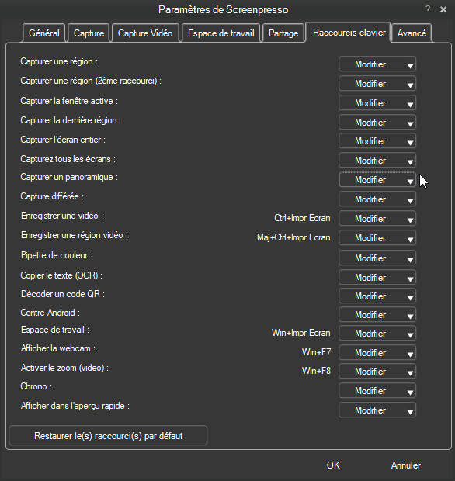Open Modifier dropdown for Afficher dans l'aperçu rapide

point(377,410)
